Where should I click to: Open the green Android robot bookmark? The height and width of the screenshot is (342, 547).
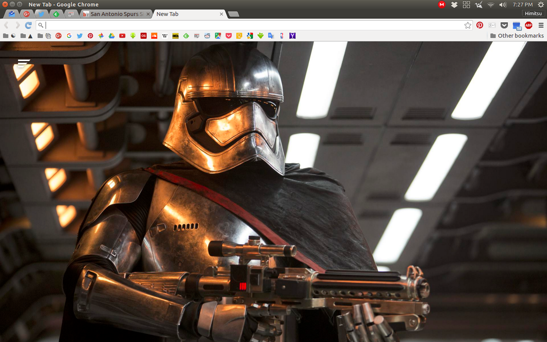260,36
